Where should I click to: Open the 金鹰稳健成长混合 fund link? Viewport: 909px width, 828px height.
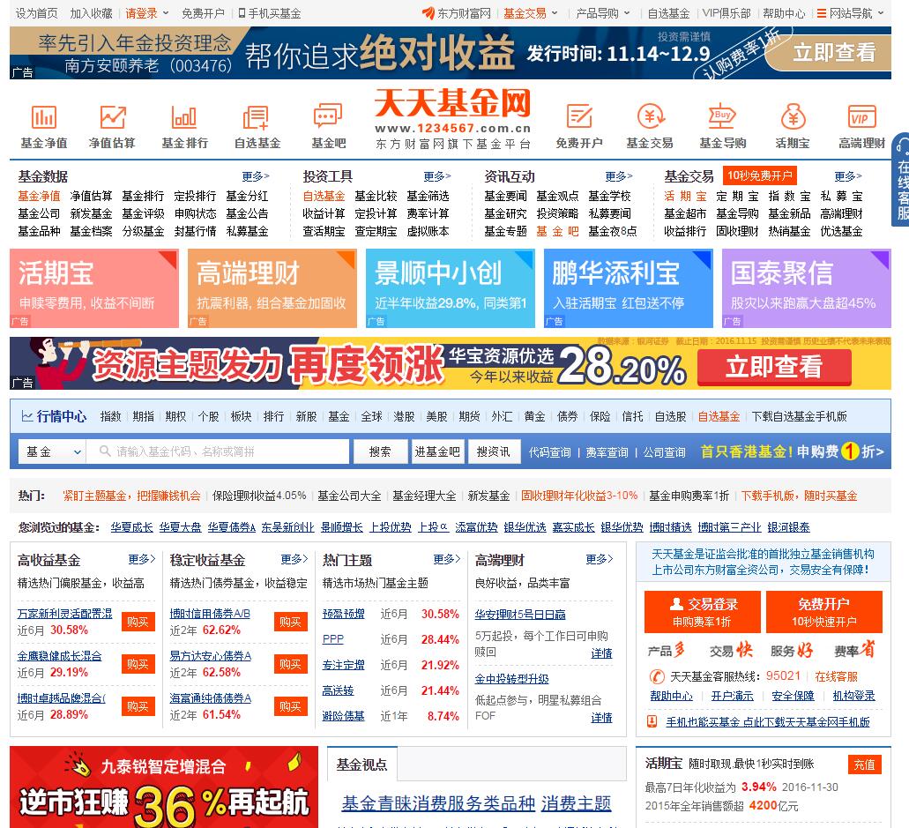click(59, 656)
